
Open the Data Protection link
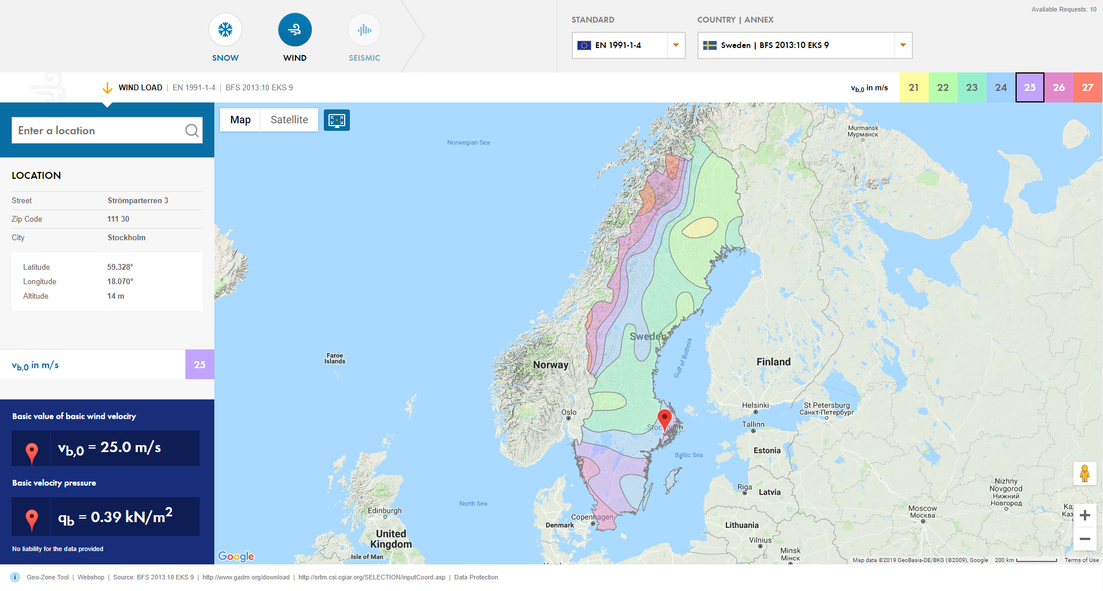point(476,577)
